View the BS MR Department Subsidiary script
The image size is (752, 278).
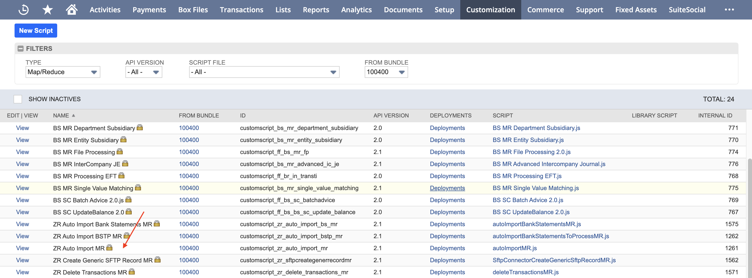point(23,128)
